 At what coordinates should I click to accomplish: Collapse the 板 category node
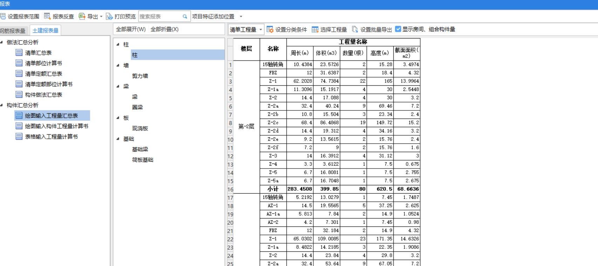(x=118, y=118)
